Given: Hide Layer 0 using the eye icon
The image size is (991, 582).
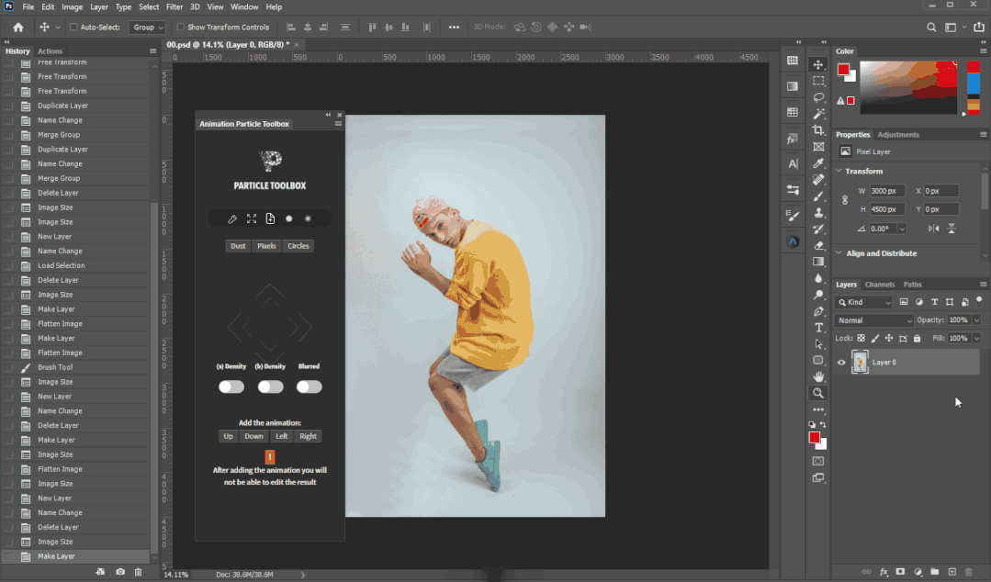Looking at the screenshot, I should tap(841, 363).
